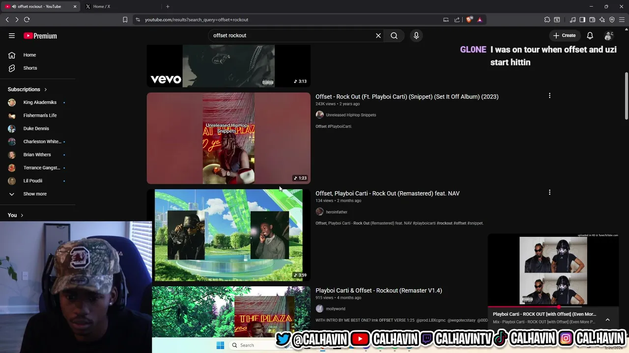The width and height of the screenshot is (629, 353).
Task: Open more options for Rock Out Snippet video
Action: tap(549, 96)
